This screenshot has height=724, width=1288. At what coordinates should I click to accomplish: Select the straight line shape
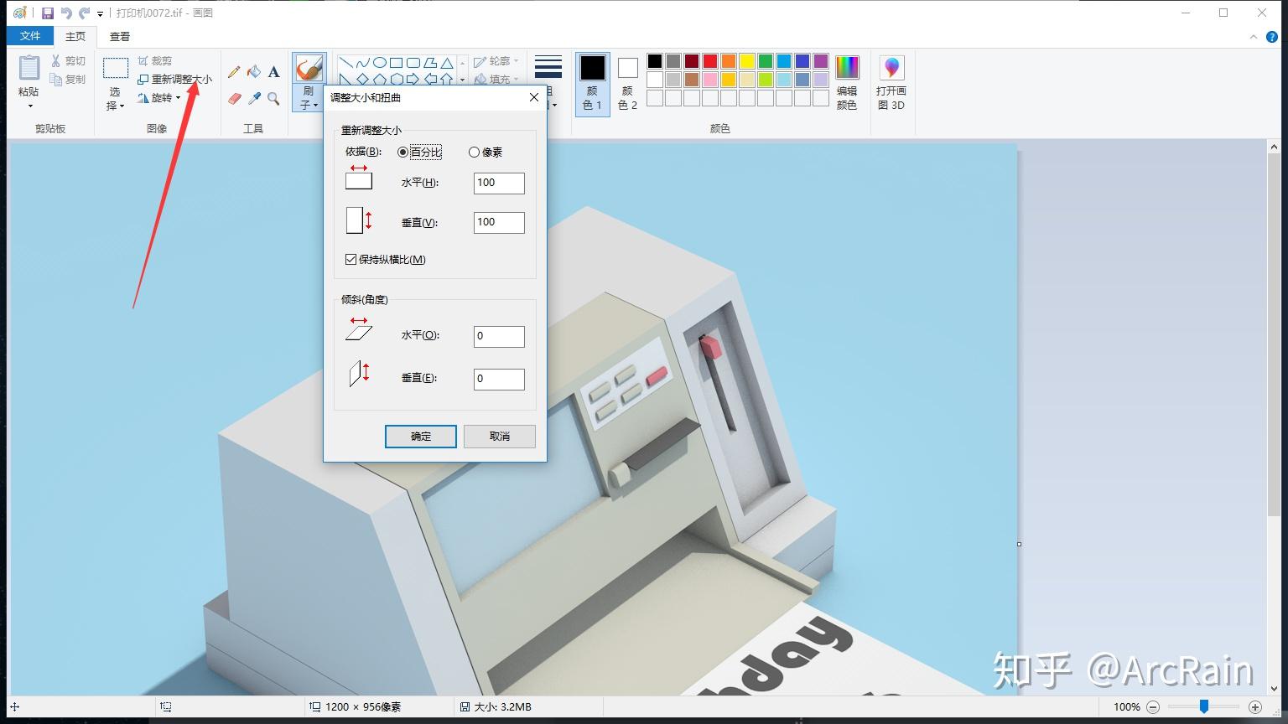(345, 63)
